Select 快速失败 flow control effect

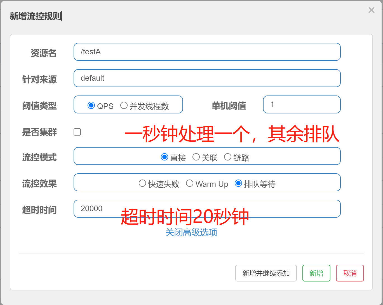point(142,183)
